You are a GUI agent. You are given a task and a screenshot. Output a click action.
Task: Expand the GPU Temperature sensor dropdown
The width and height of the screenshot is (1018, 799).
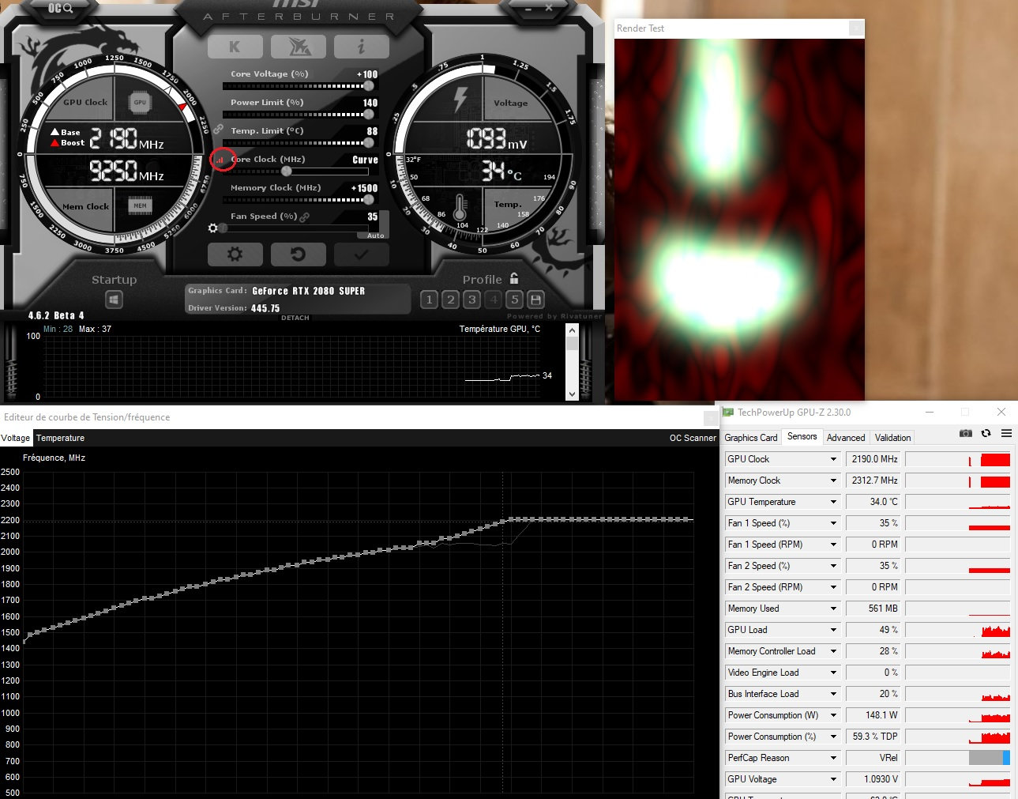833,502
